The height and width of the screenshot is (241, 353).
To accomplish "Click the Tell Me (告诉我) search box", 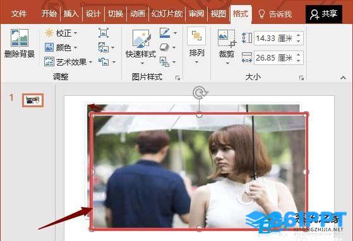I will point(275,14).
